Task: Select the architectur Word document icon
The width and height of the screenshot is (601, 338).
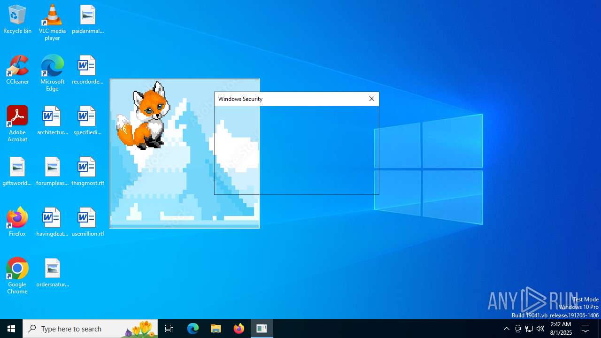Action: click(52, 121)
